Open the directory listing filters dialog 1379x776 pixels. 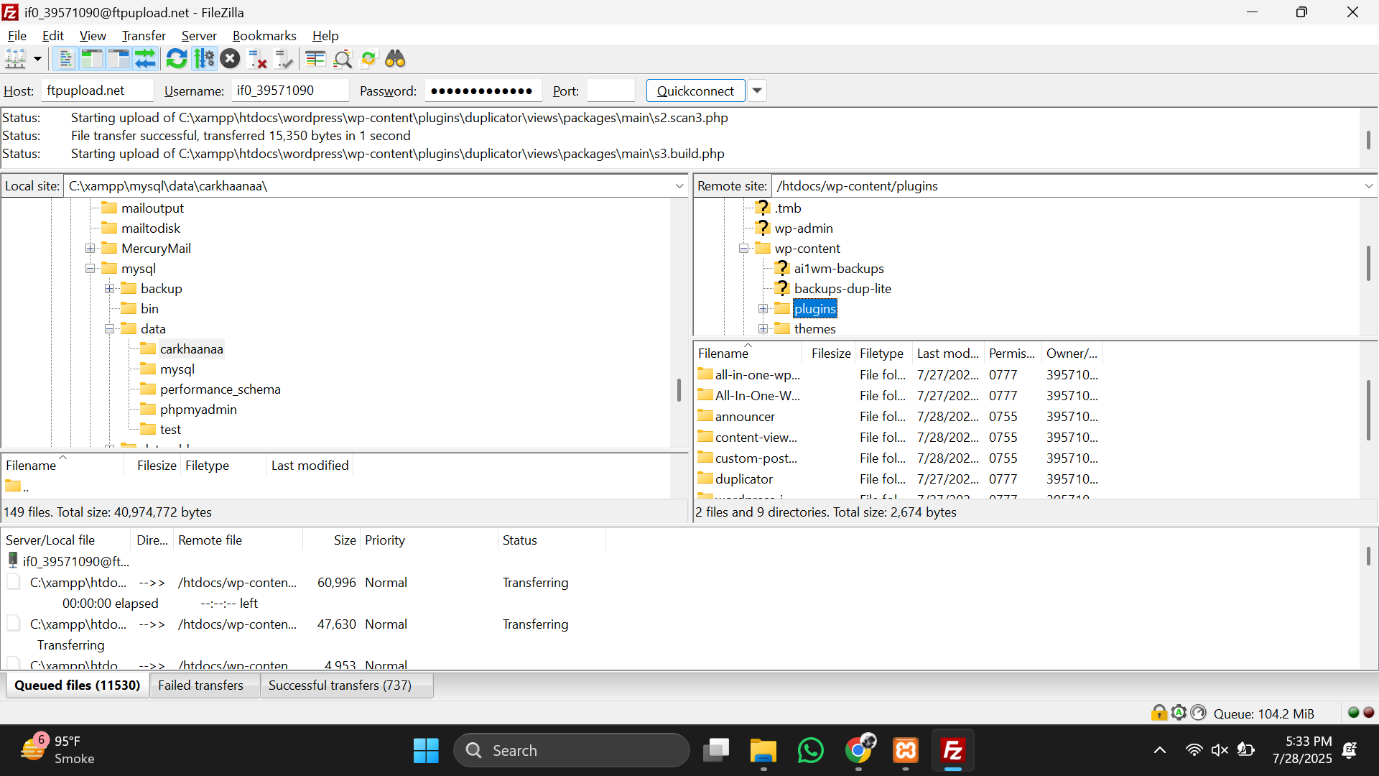(315, 59)
